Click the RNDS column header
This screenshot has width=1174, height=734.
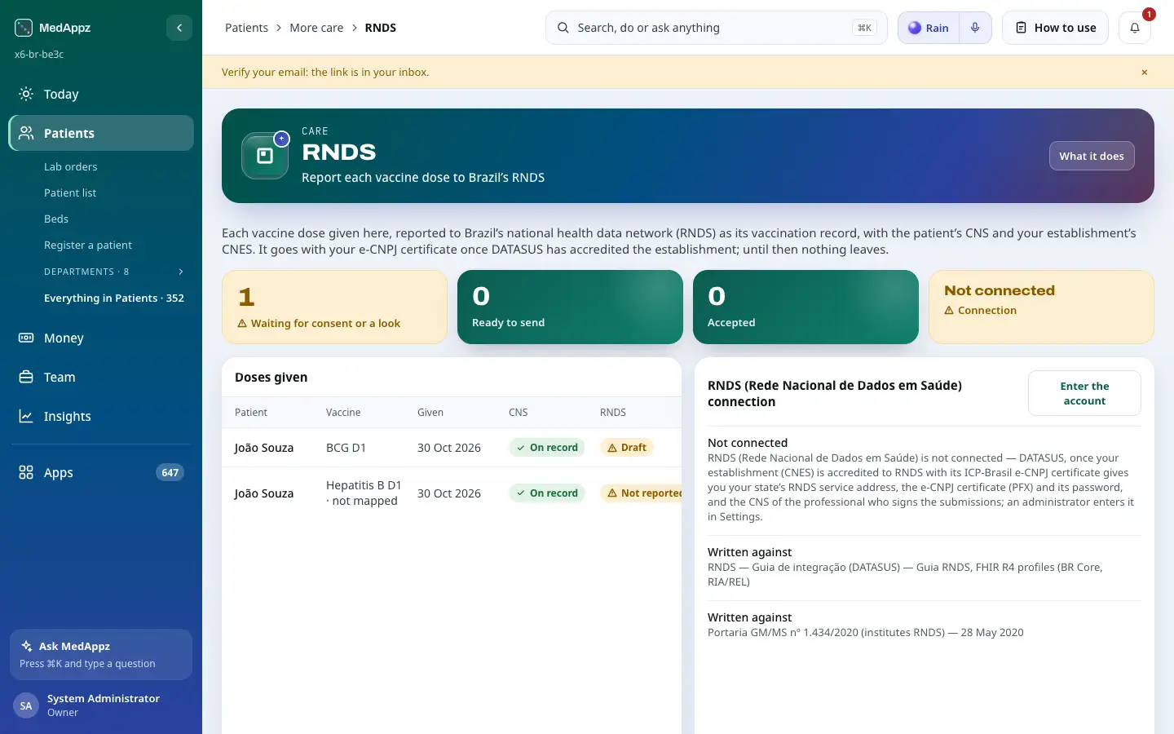pyautogui.click(x=613, y=413)
